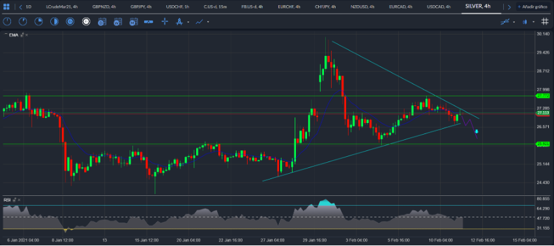Expand the chart type dropdown arrow
The width and height of the screenshot is (554, 246).
pos(533,22)
